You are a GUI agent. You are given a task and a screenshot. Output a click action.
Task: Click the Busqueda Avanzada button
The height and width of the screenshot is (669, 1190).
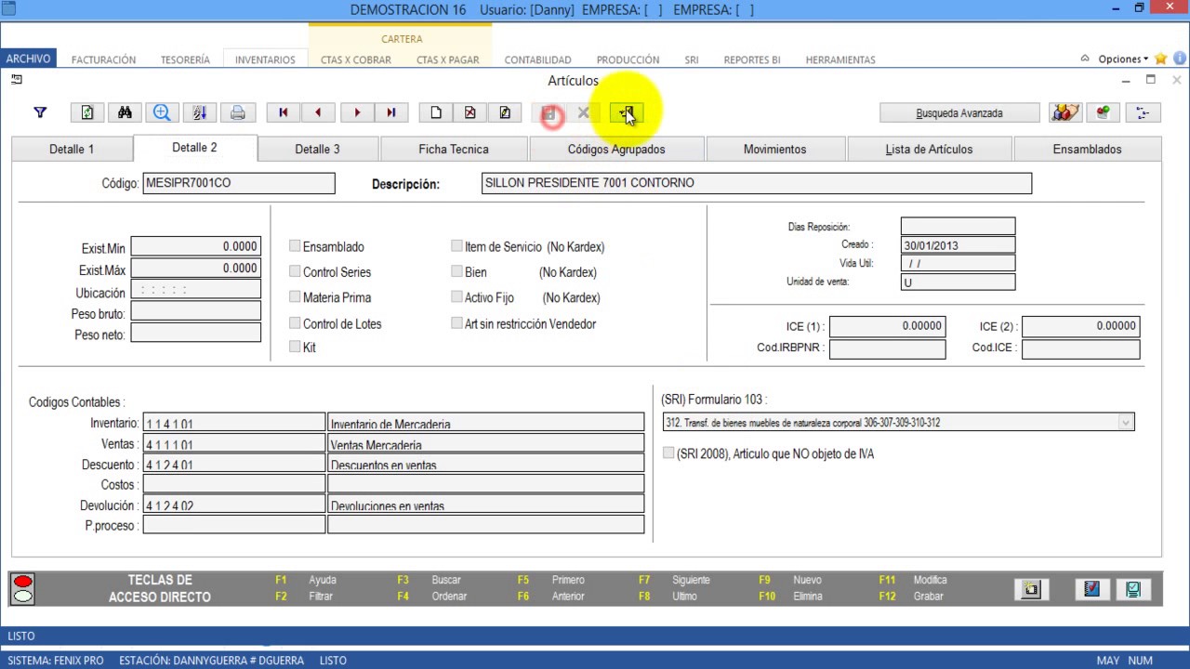[x=959, y=112]
